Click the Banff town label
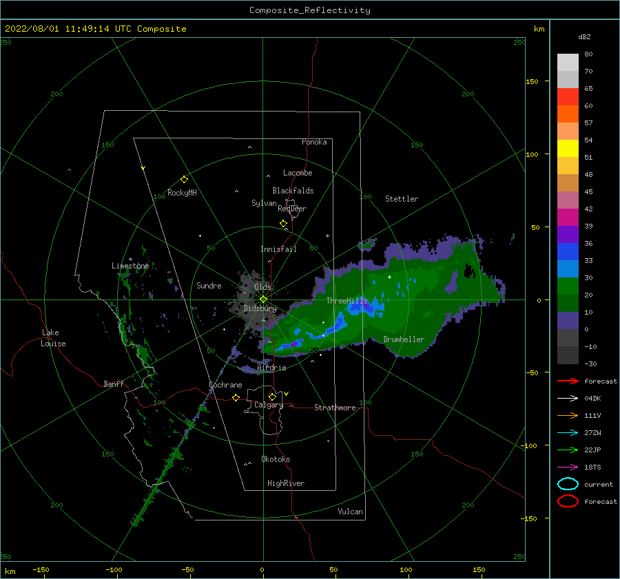The image size is (620, 579). coord(114,383)
